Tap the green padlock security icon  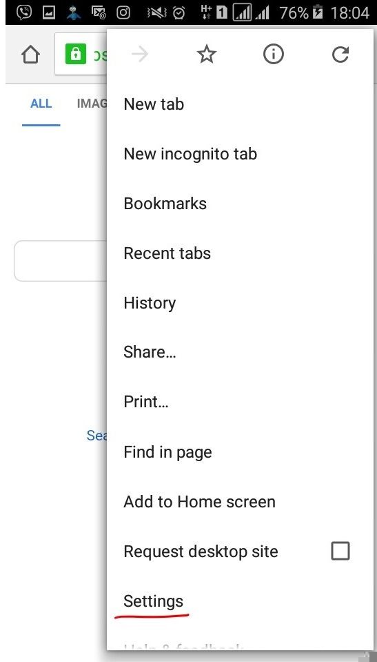coord(76,54)
